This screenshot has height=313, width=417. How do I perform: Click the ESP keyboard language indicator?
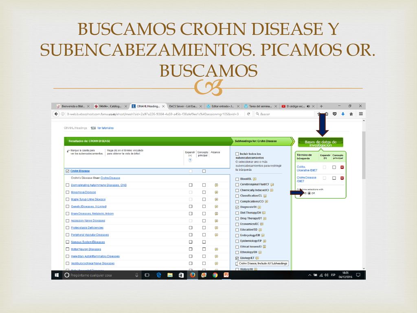point(333,275)
